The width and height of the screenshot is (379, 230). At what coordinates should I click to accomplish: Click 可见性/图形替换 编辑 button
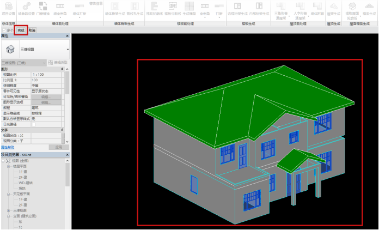[x=46, y=96]
